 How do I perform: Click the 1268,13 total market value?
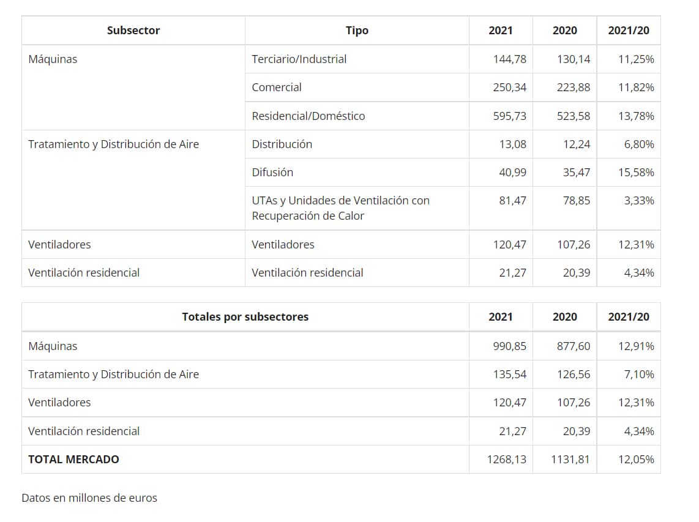pos(506,460)
